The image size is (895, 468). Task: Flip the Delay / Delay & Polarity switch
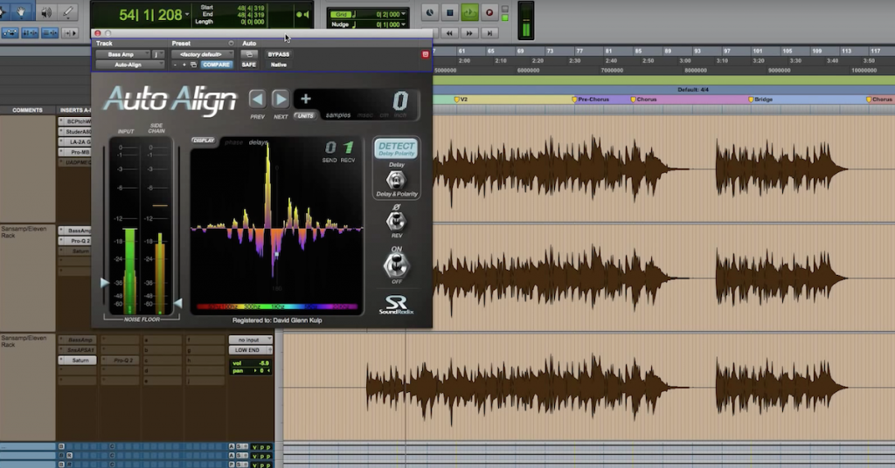click(x=396, y=180)
